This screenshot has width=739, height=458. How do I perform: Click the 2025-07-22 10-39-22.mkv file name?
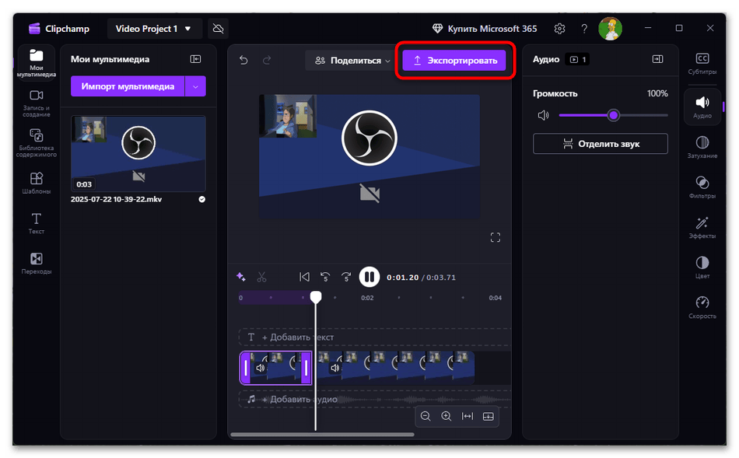(116, 199)
